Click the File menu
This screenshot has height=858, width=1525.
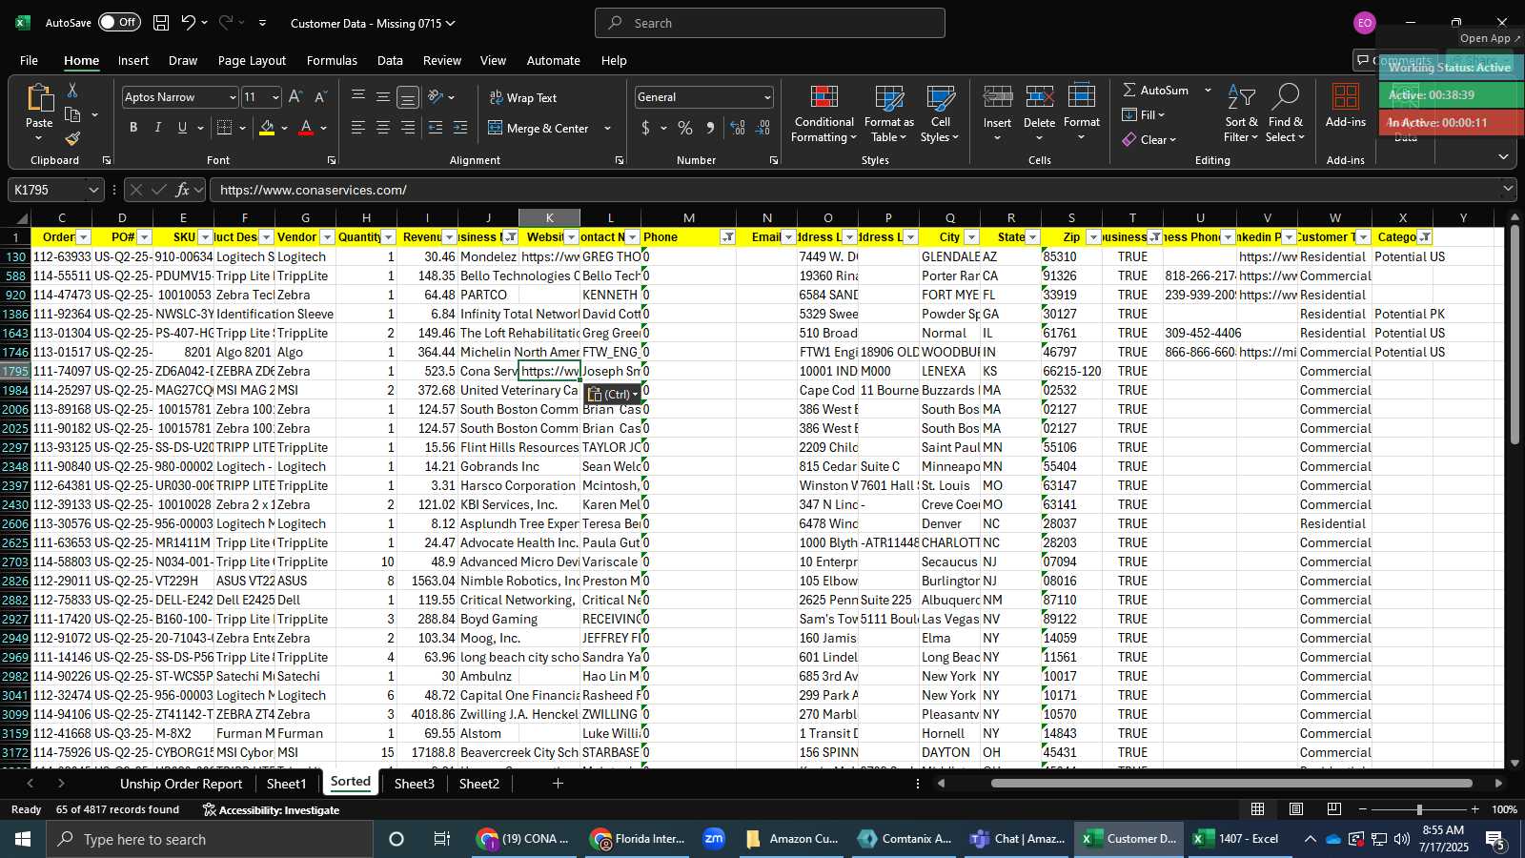coord(29,60)
